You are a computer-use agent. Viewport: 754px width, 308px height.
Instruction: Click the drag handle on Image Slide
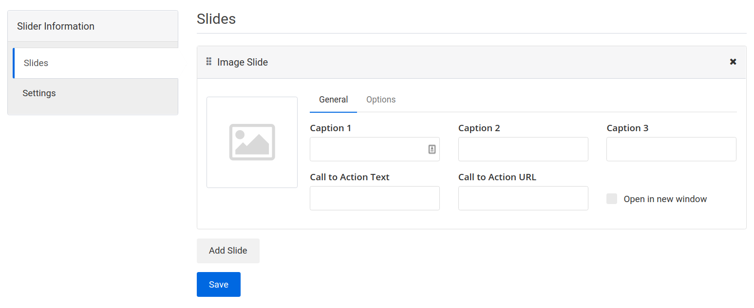pyautogui.click(x=208, y=62)
